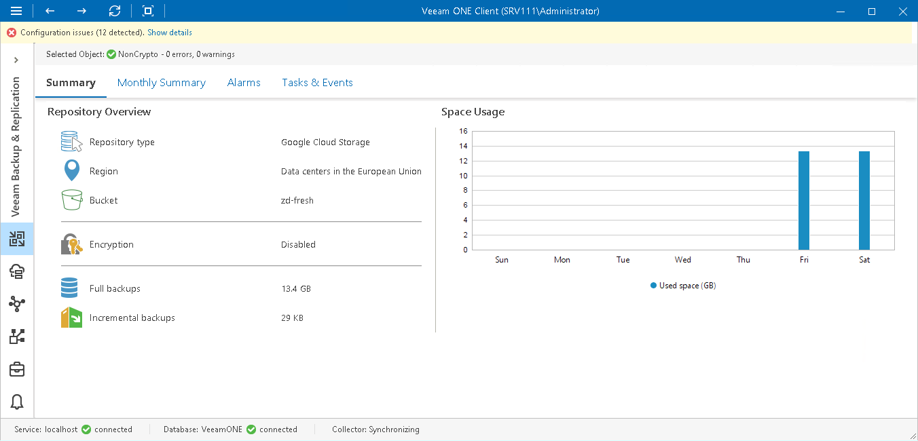Open the cloud infrastructure view in the sidebar
The height and width of the screenshot is (441, 918).
point(16,271)
